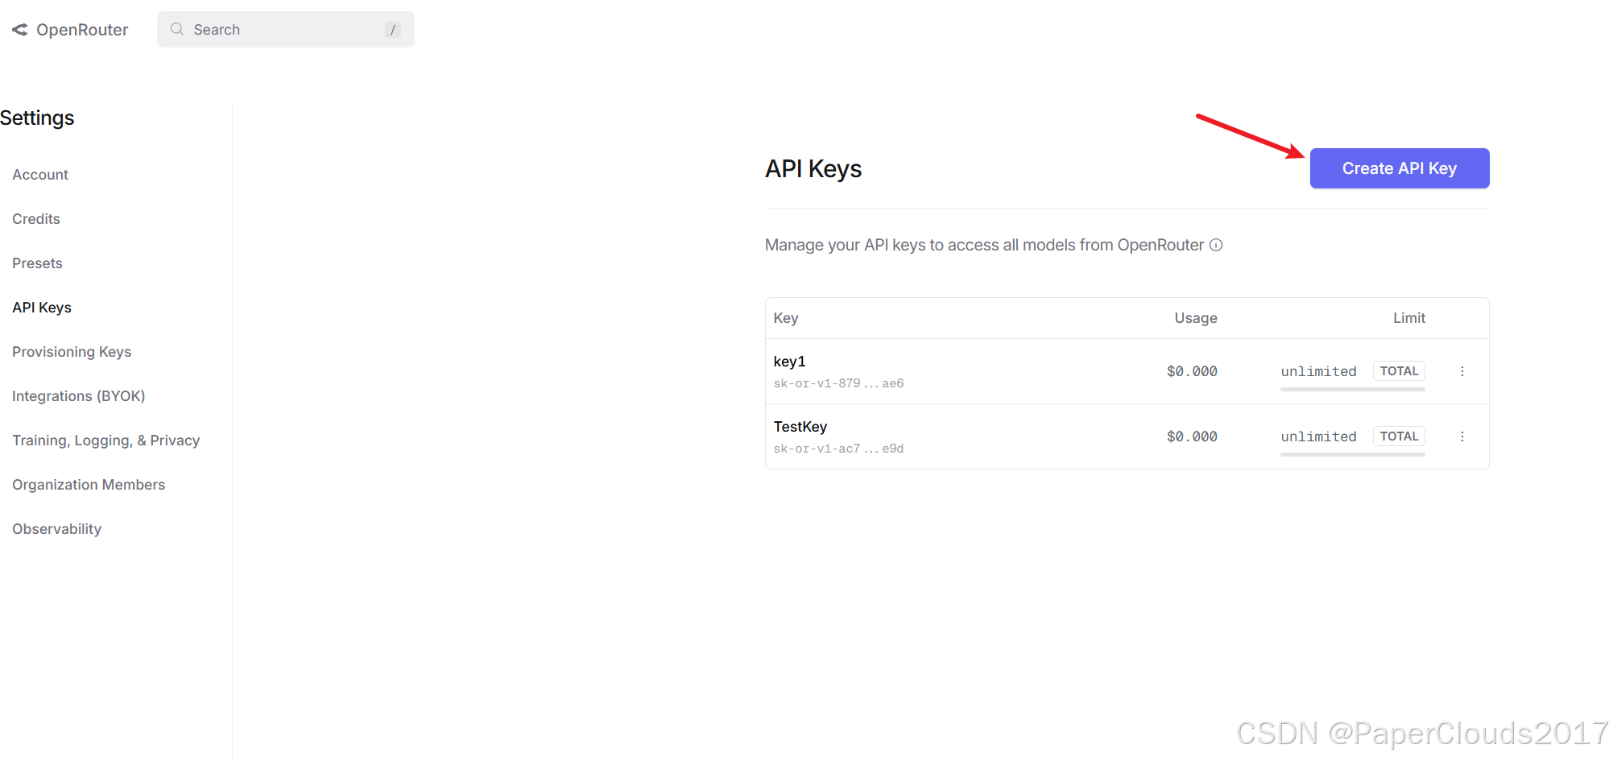Click TestKey usage limit progress bar
The image size is (1613, 761).
(1353, 455)
